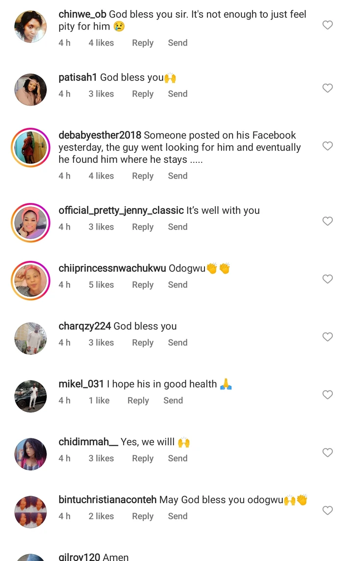Screen dimensions: 353x561
Task: Tap the heart icon on patisah1's comment
Action: pos(328,88)
